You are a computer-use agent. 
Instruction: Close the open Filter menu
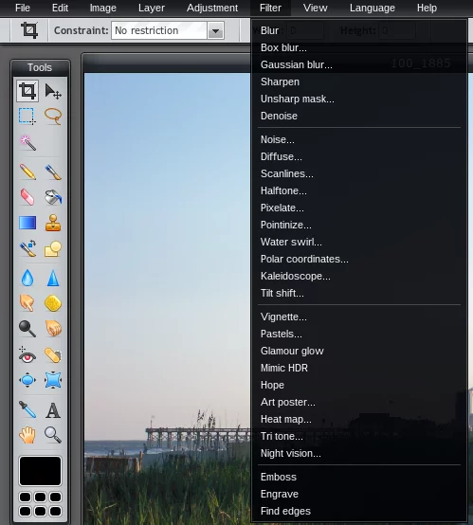point(270,8)
